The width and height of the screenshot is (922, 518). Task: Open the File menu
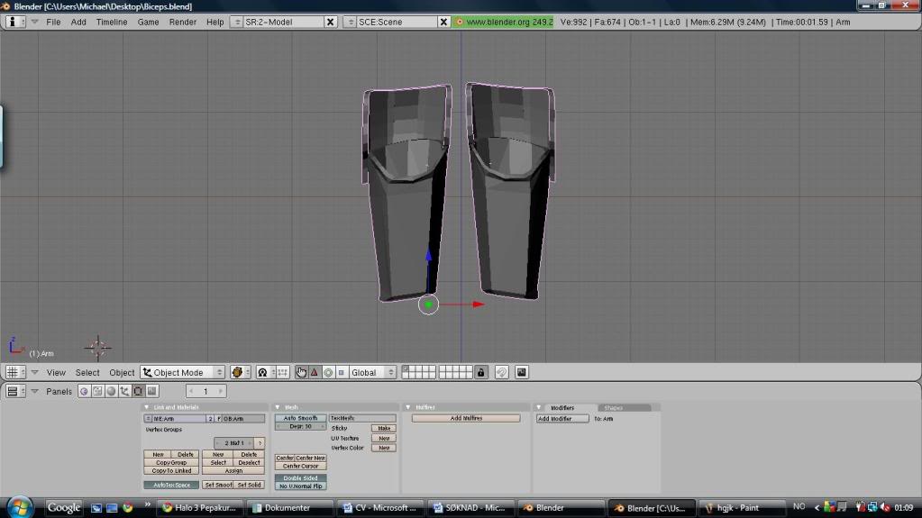(53, 22)
